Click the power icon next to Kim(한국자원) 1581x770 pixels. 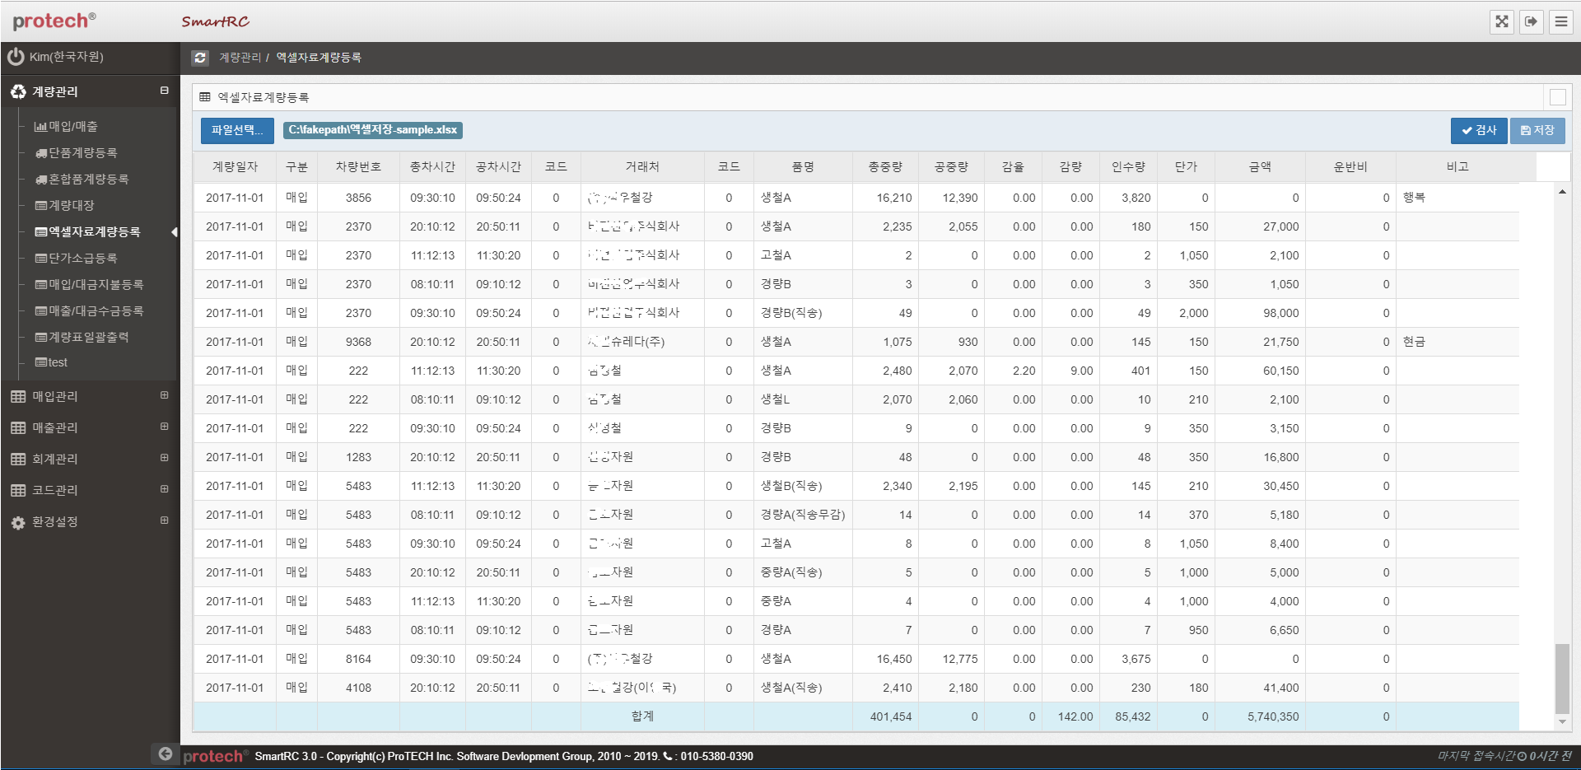(16, 57)
